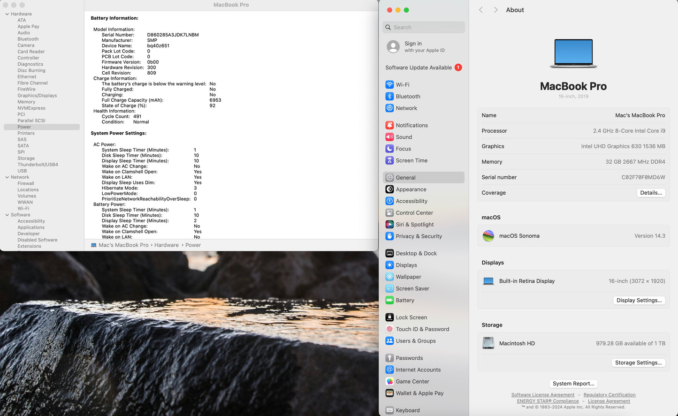Open Storage Settings button

pos(638,363)
